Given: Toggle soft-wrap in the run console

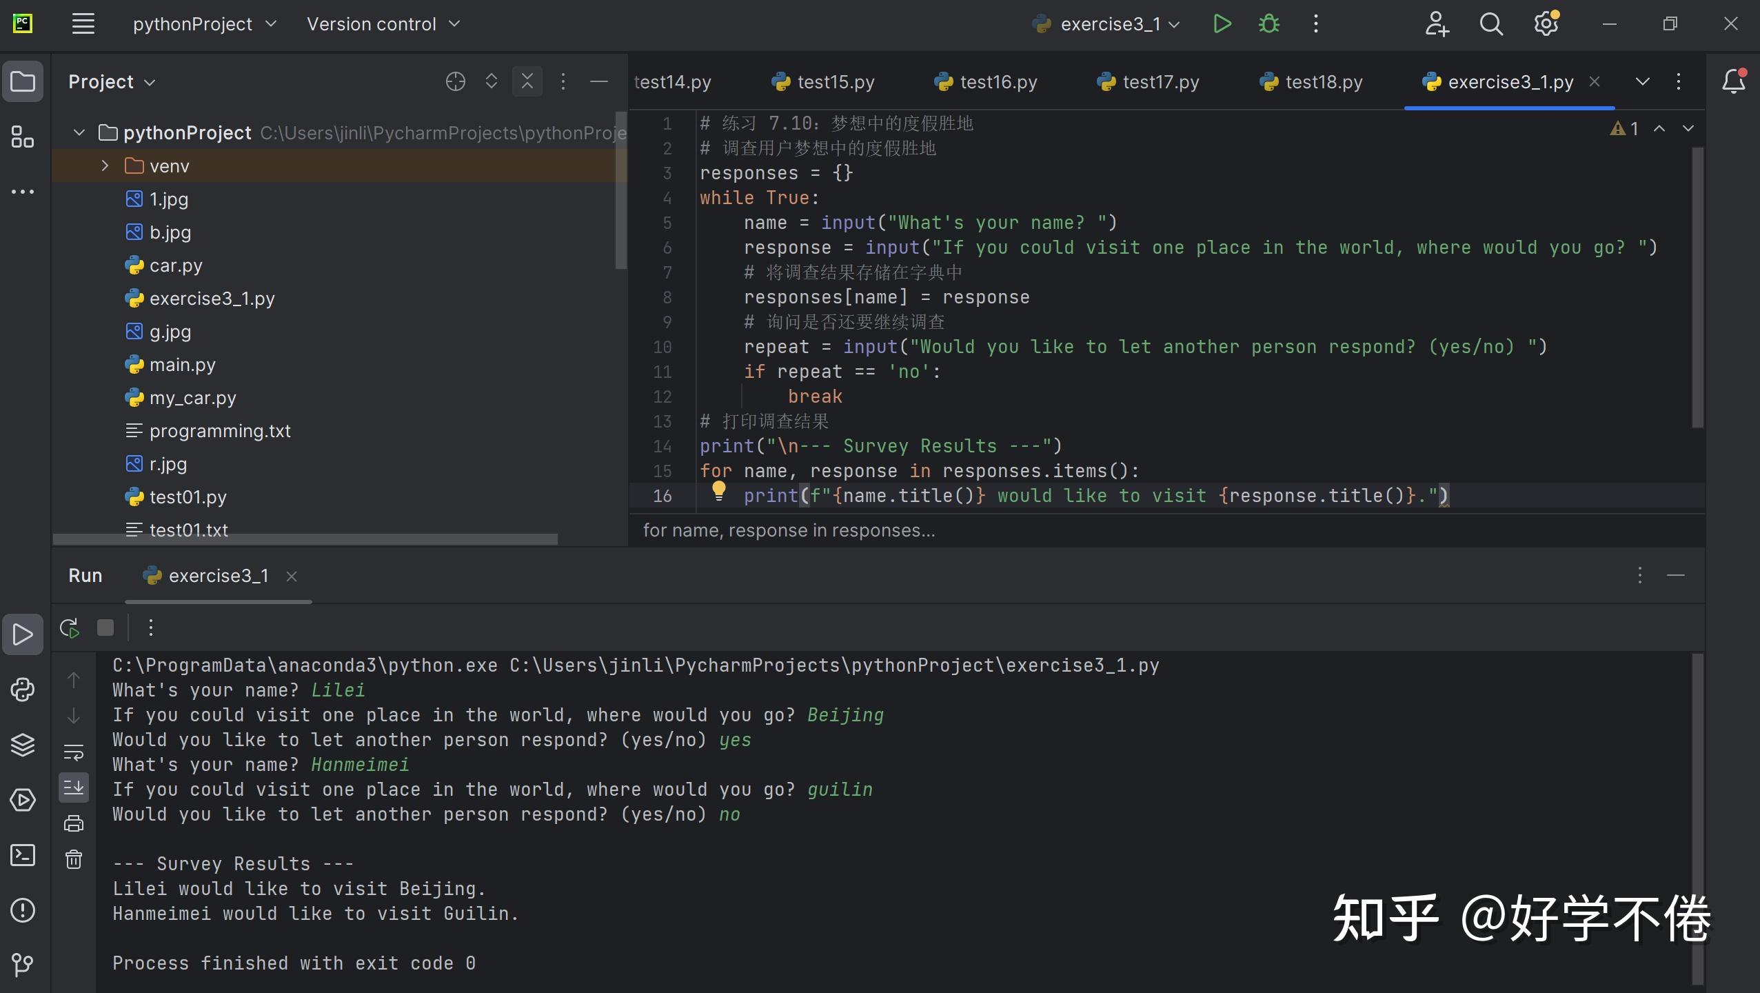Looking at the screenshot, I should (74, 752).
